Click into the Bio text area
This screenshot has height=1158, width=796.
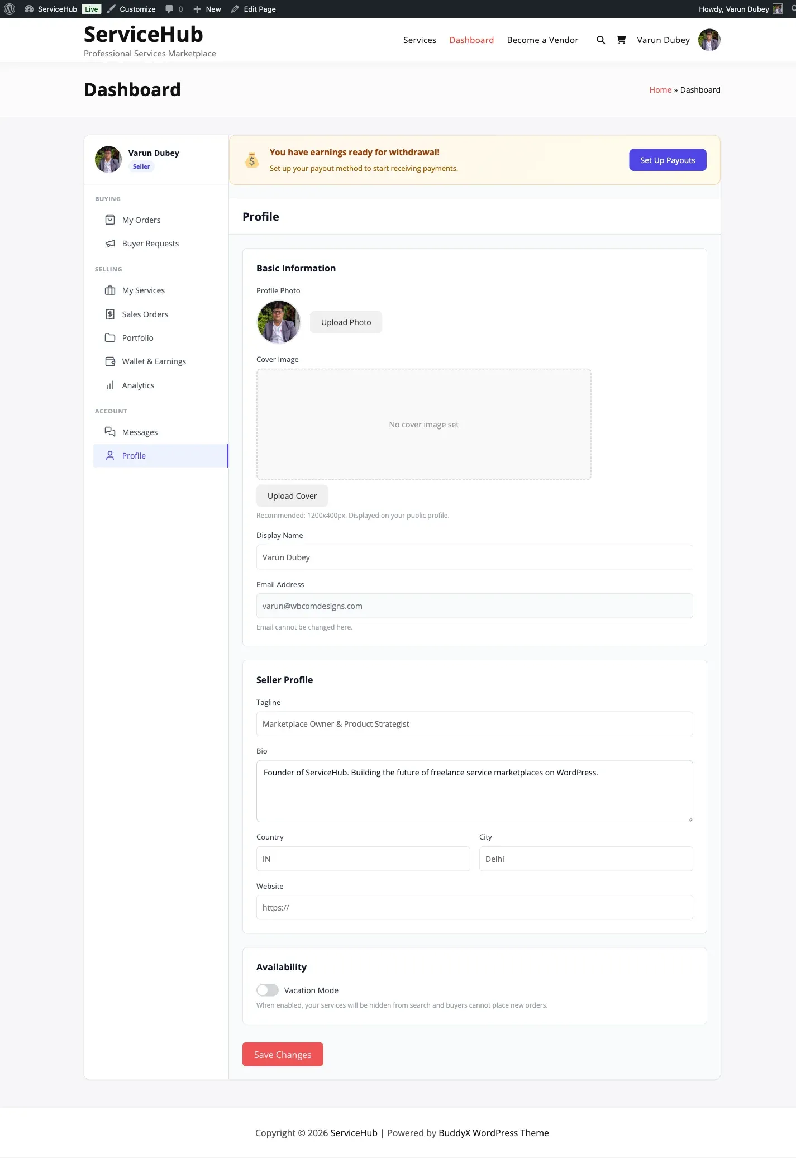click(x=475, y=791)
